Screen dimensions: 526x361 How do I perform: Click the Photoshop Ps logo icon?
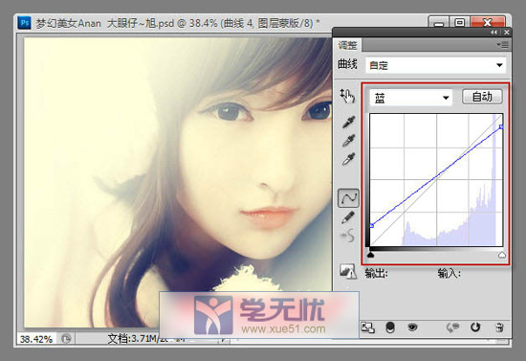[24, 23]
